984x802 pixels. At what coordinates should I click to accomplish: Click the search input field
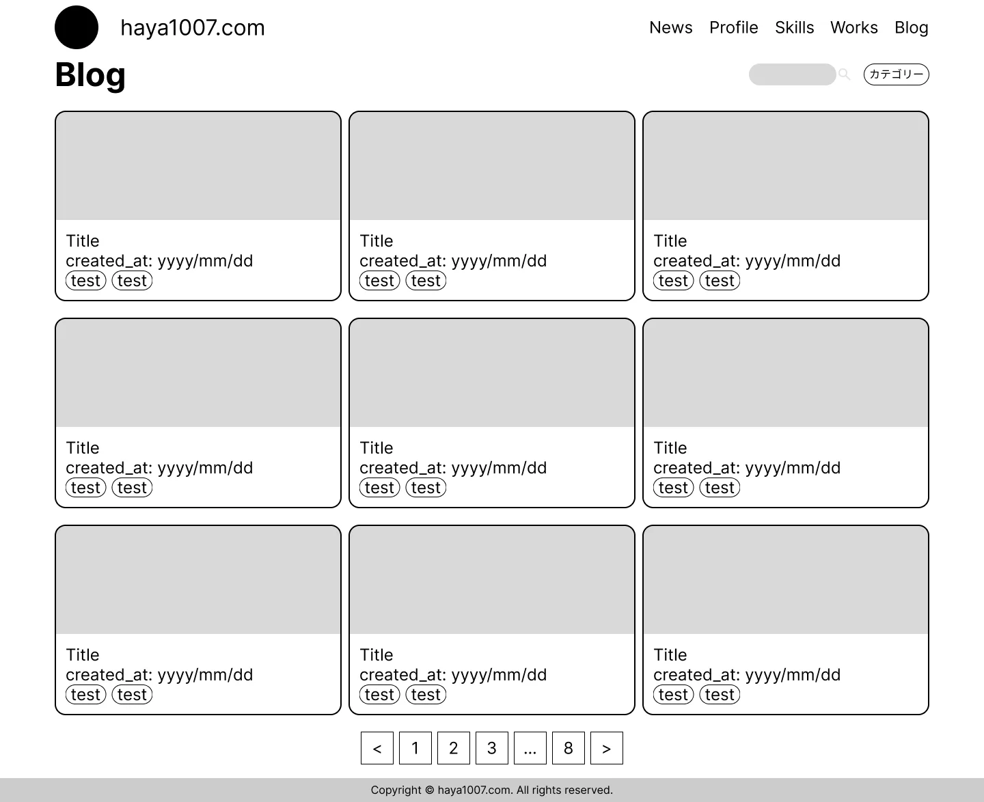click(792, 74)
